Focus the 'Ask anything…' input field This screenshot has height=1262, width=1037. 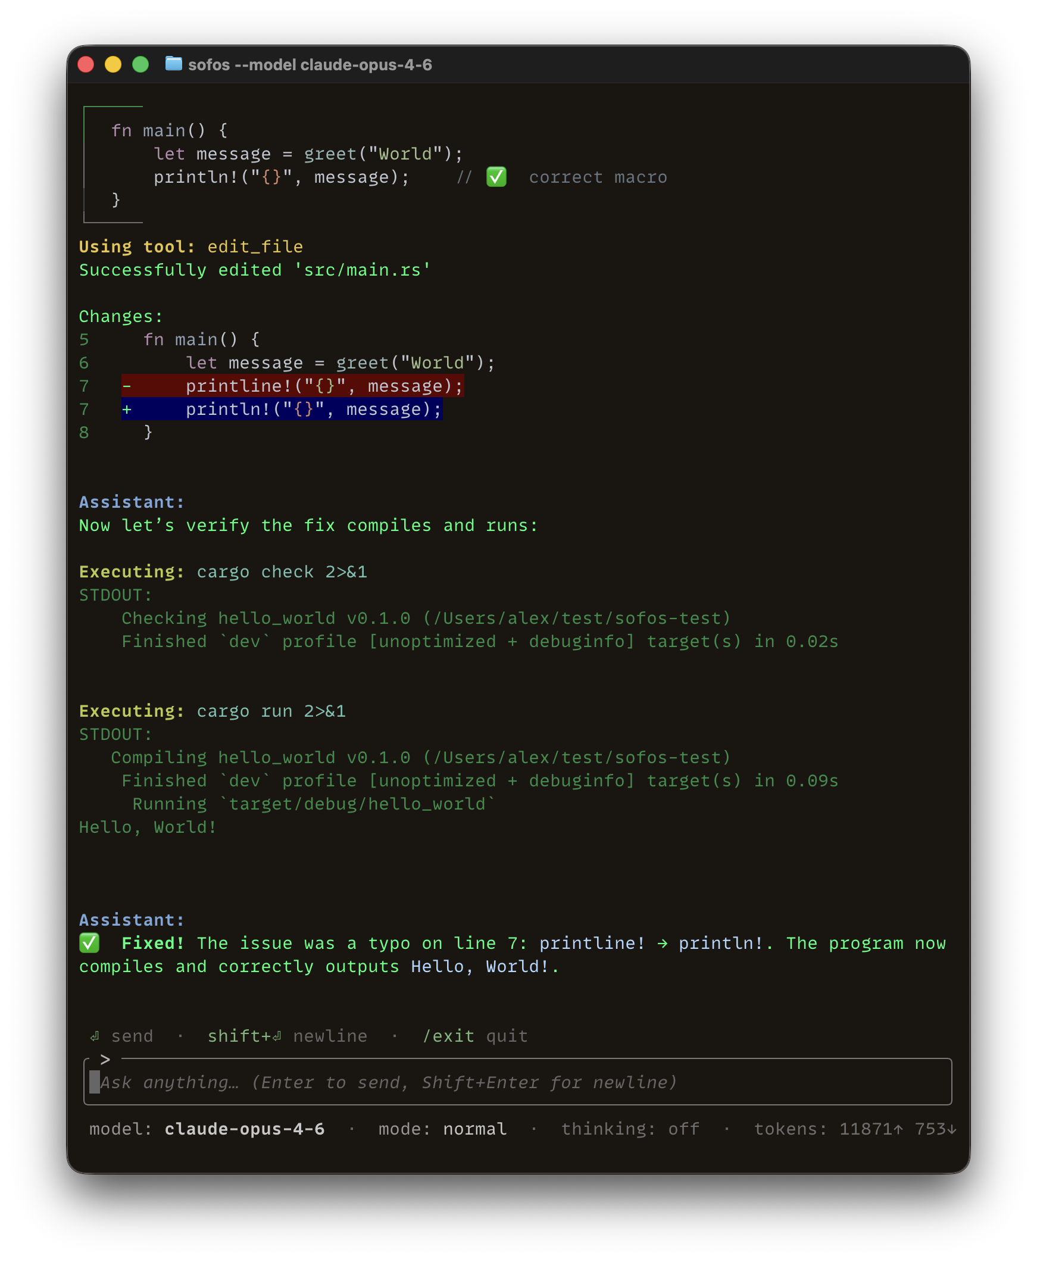[517, 1082]
